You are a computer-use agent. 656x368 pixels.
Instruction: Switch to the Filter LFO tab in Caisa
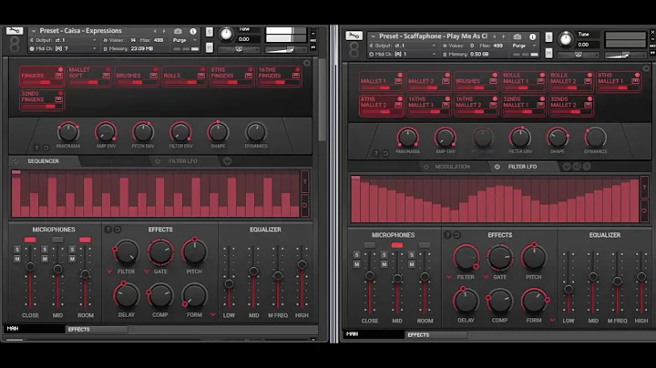[183, 161]
